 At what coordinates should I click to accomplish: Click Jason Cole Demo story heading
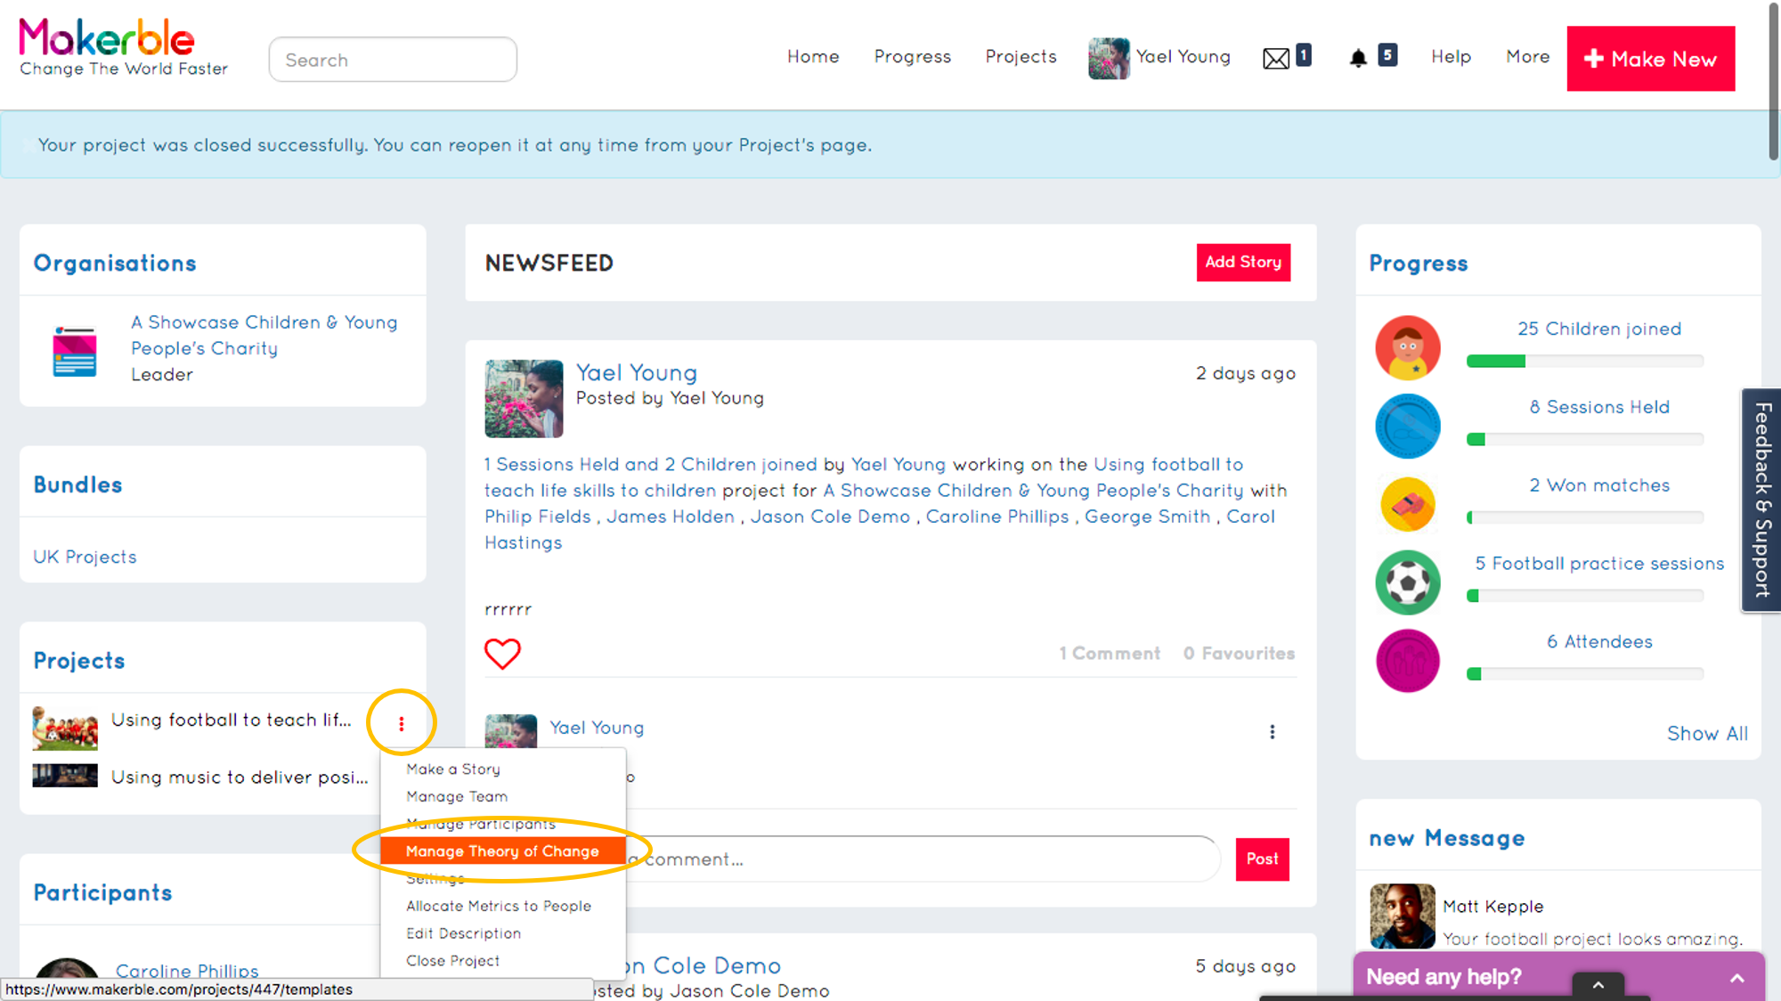click(x=703, y=965)
